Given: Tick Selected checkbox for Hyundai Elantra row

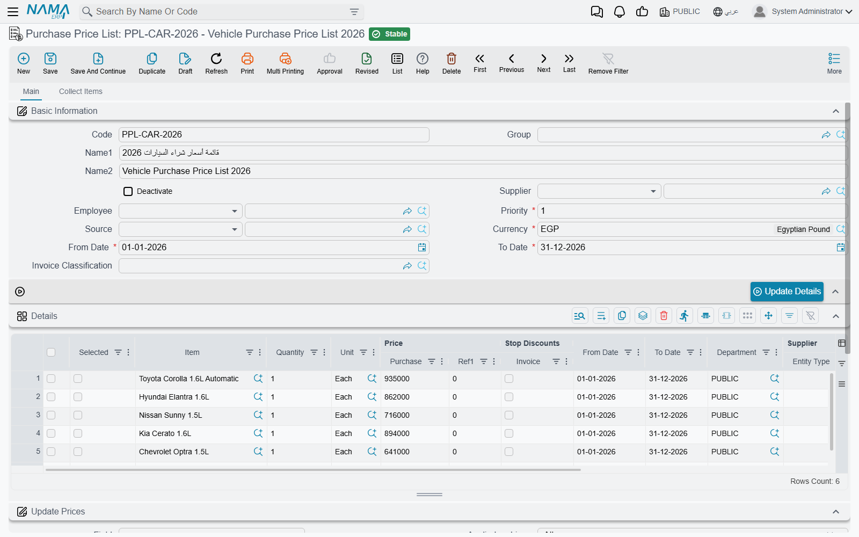Looking at the screenshot, I should point(78,397).
